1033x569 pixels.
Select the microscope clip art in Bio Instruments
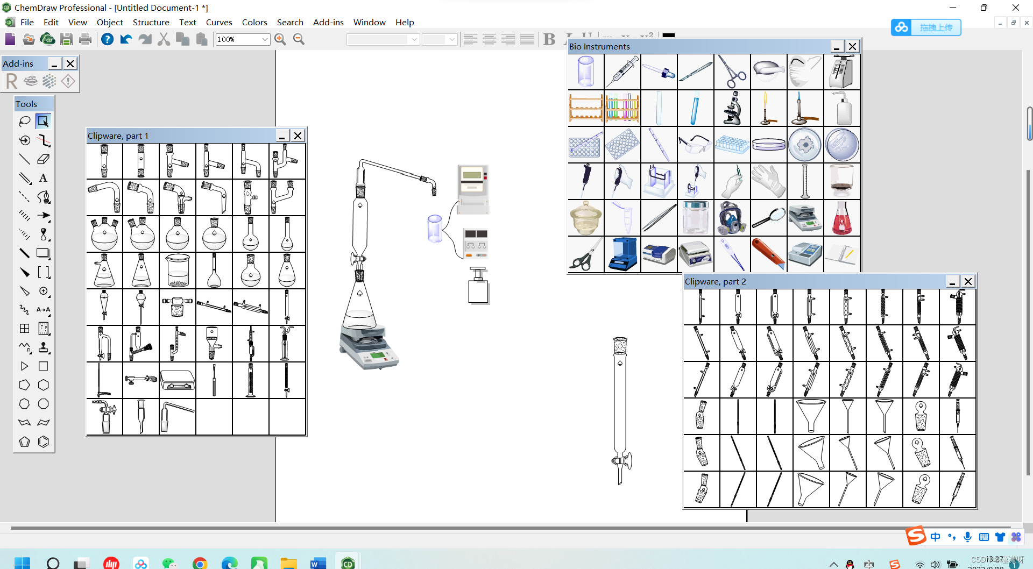point(732,108)
